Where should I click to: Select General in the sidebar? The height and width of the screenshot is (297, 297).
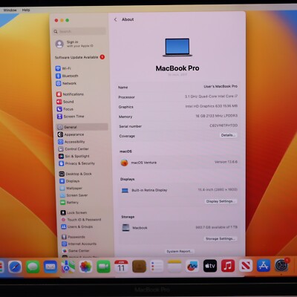(x=82, y=127)
